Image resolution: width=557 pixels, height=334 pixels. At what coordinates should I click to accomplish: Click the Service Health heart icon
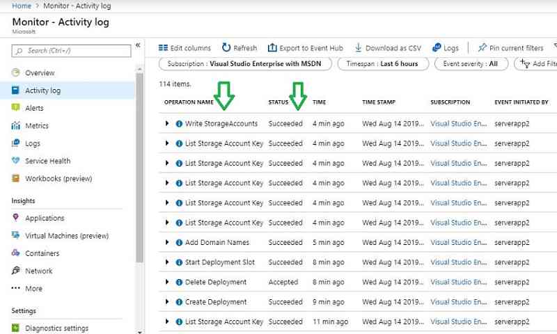tap(15, 161)
